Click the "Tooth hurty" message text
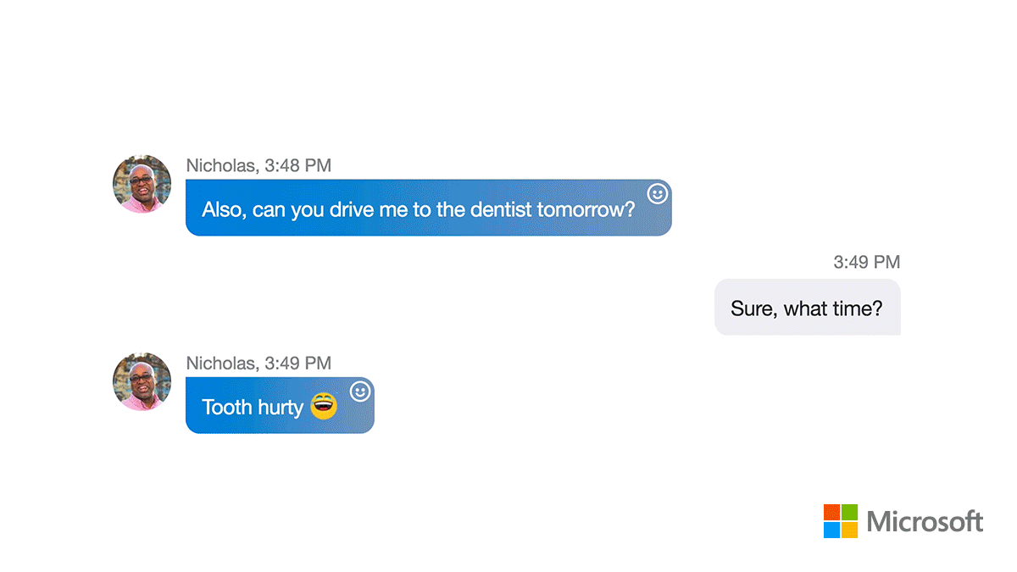Image resolution: width=1017 pixels, height=572 pixels. (253, 407)
